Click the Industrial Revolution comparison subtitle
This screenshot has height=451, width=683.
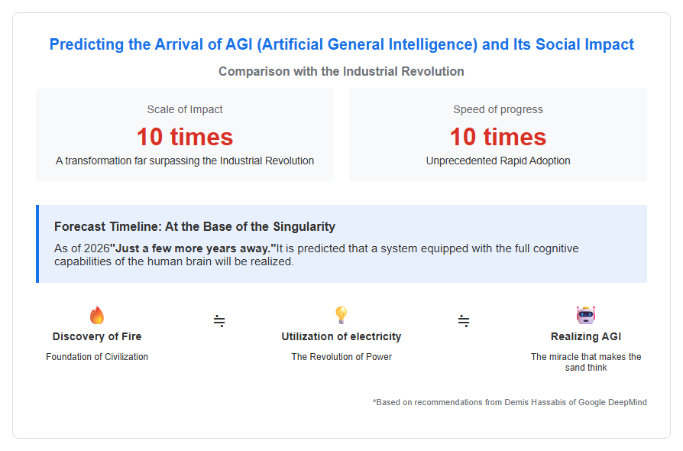(341, 71)
